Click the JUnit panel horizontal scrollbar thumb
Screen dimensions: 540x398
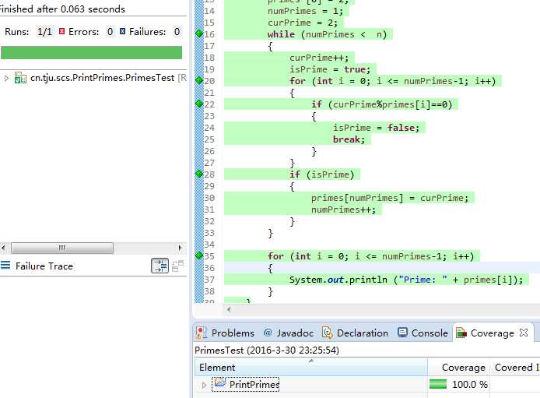coord(62,248)
